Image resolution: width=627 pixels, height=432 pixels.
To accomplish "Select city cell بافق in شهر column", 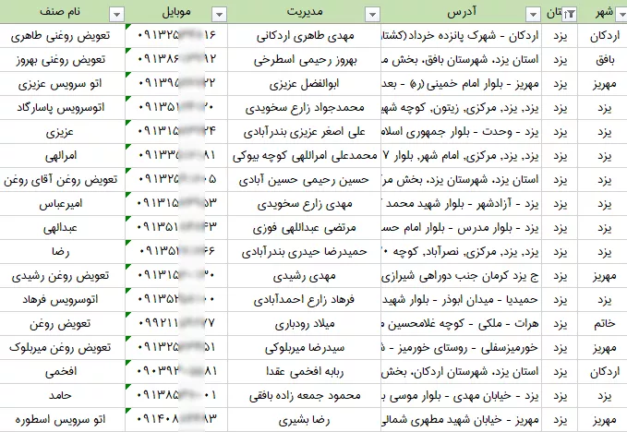I will point(603,60).
